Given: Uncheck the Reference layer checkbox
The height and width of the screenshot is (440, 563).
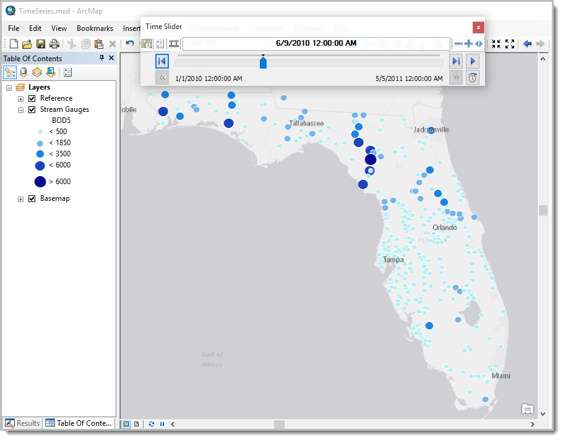Looking at the screenshot, I should pos(32,98).
